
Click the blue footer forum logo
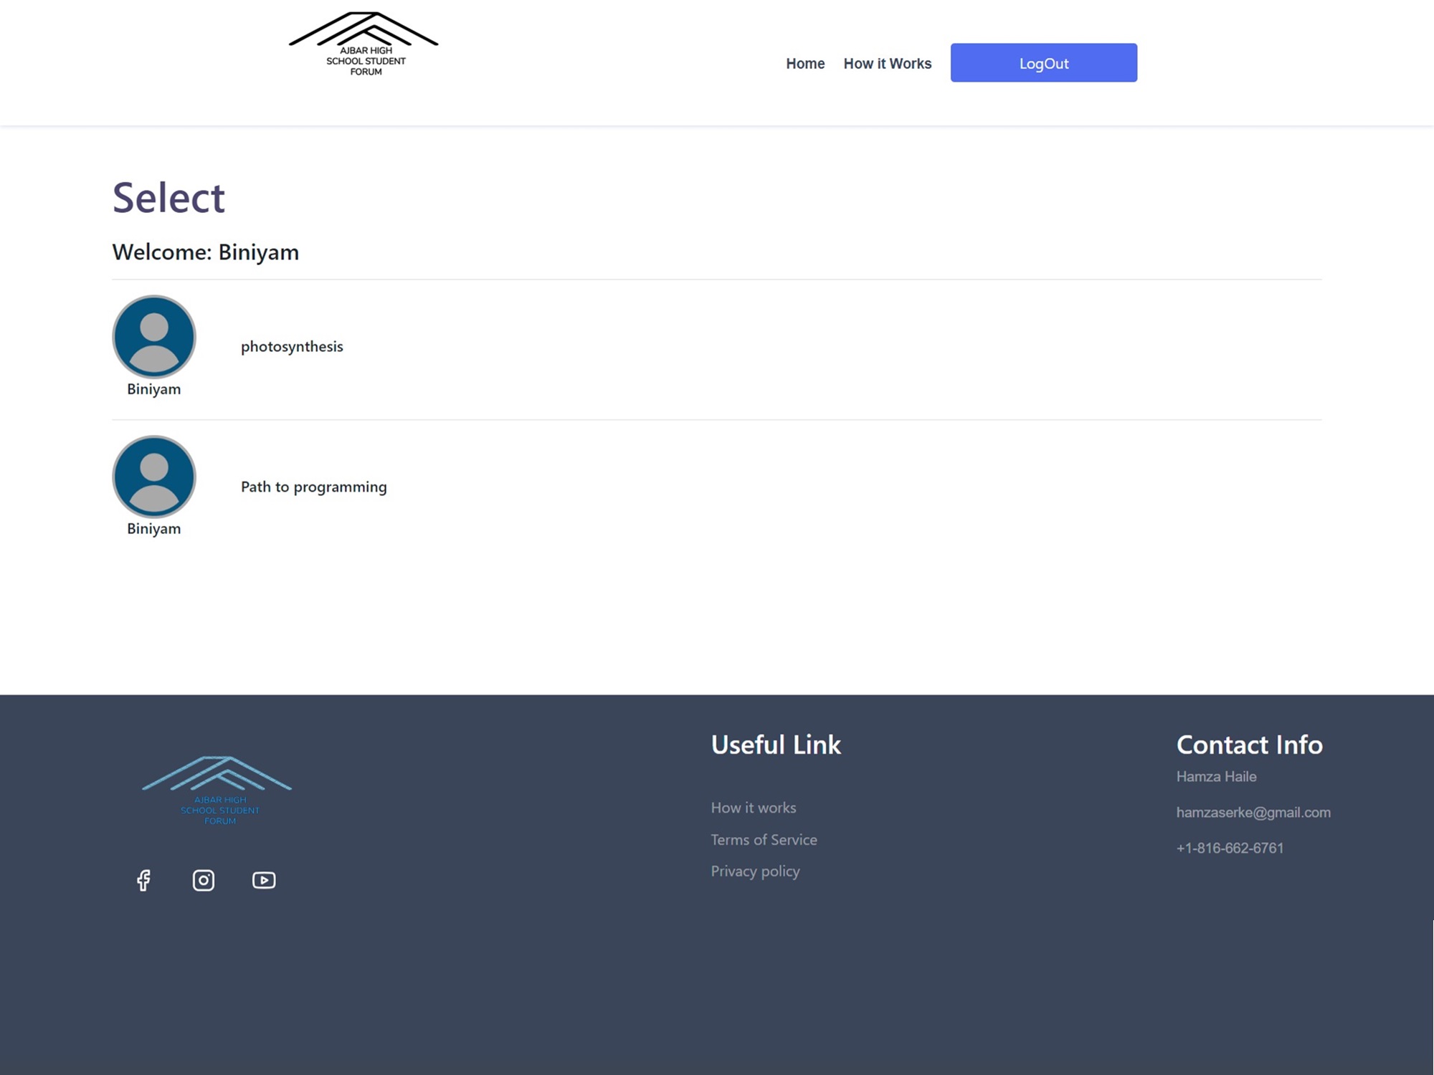pos(217,790)
